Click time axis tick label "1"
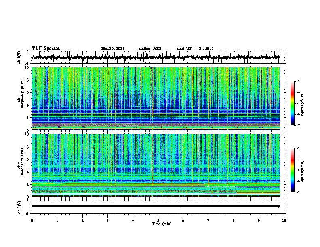Viewport: 320px width, 247px height. pyautogui.click(x=57, y=220)
